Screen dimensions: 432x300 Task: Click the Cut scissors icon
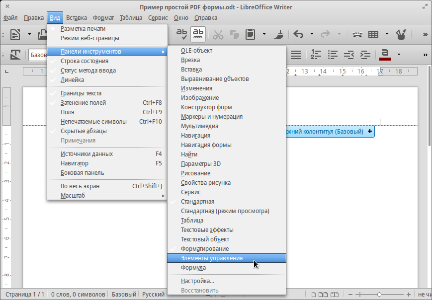(x=218, y=34)
